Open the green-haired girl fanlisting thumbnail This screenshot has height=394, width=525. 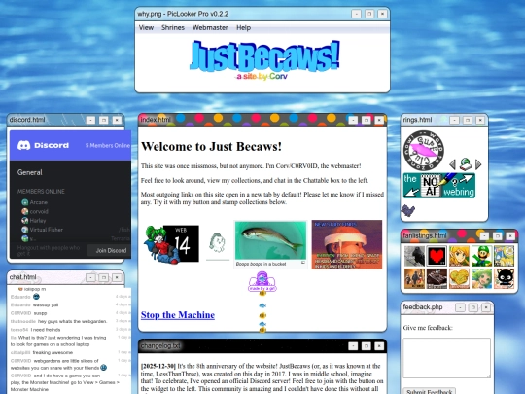pyautogui.click(x=481, y=278)
